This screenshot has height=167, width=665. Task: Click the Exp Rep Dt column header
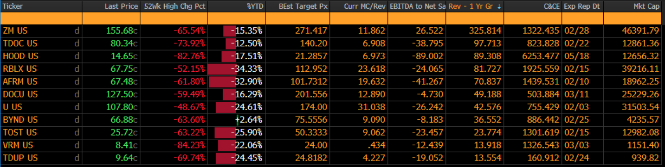point(582,6)
